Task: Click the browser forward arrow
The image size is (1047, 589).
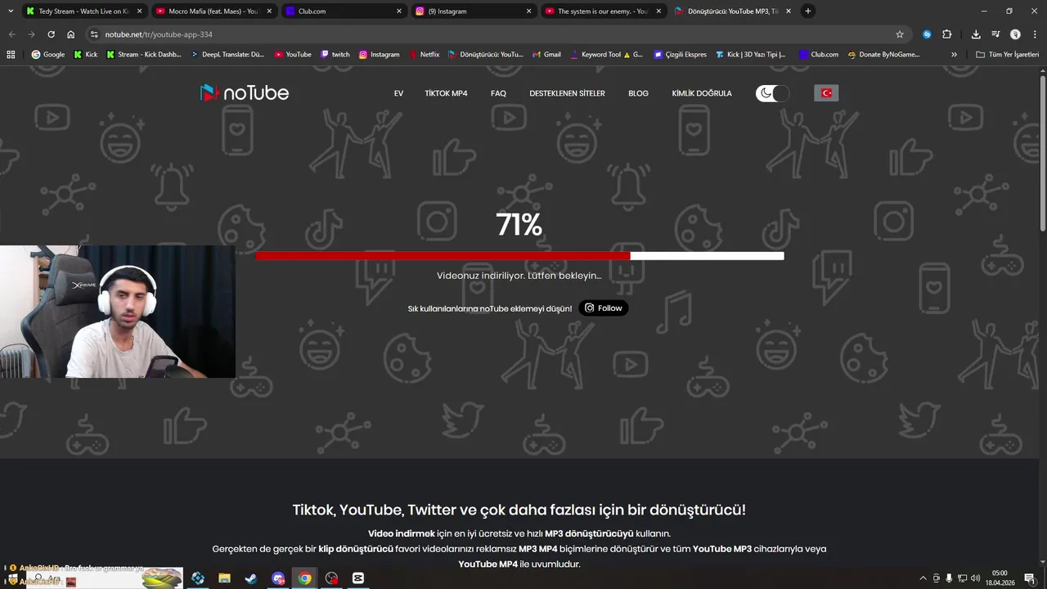Action: [x=31, y=34]
